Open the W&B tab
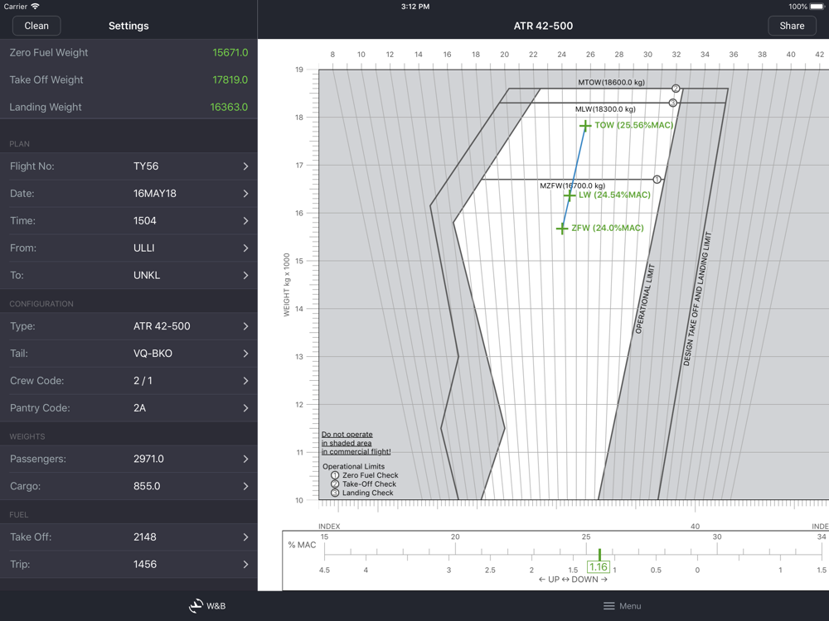829x621 pixels. (x=207, y=606)
